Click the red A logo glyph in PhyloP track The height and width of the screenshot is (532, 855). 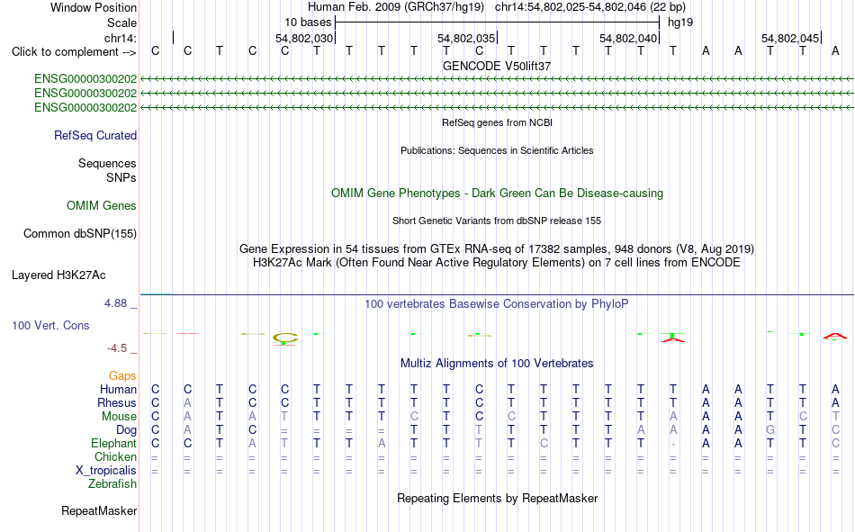tap(835, 337)
